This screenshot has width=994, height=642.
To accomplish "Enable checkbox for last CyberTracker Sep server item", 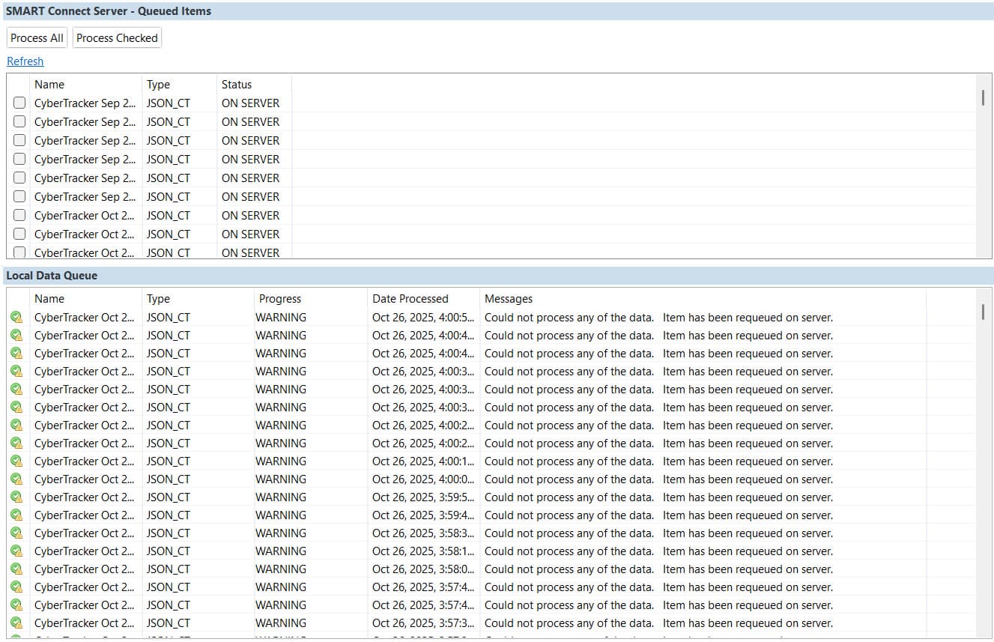I will coord(19,197).
